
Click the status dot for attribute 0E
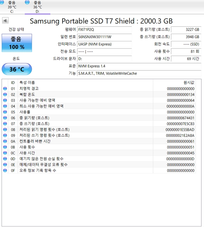click(x=5, y=164)
